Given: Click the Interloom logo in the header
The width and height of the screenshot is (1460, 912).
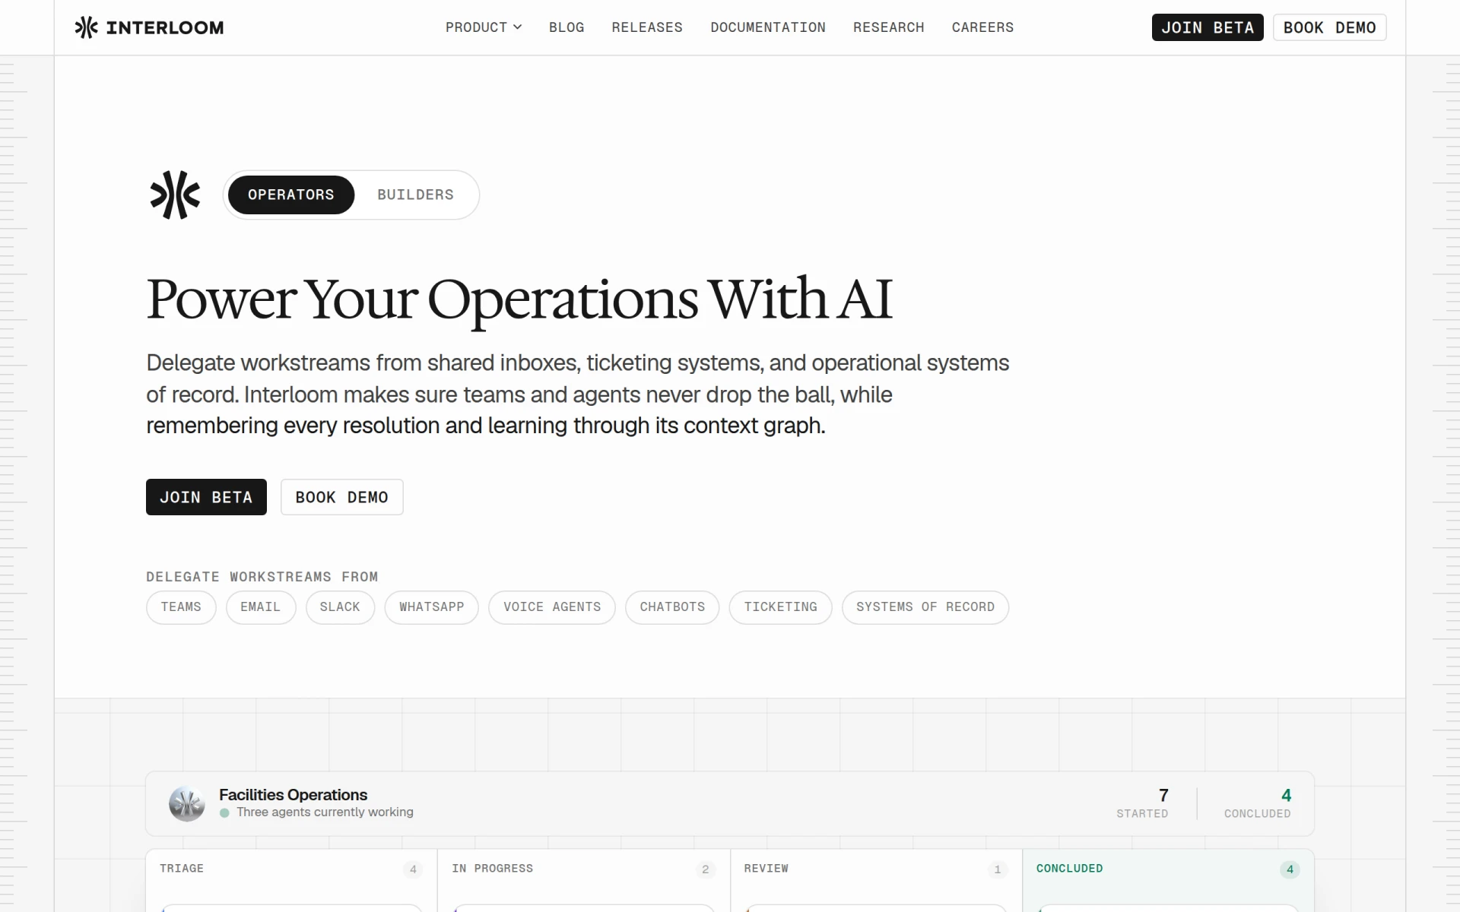Looking at the screenshot, I should pos(149,27).
